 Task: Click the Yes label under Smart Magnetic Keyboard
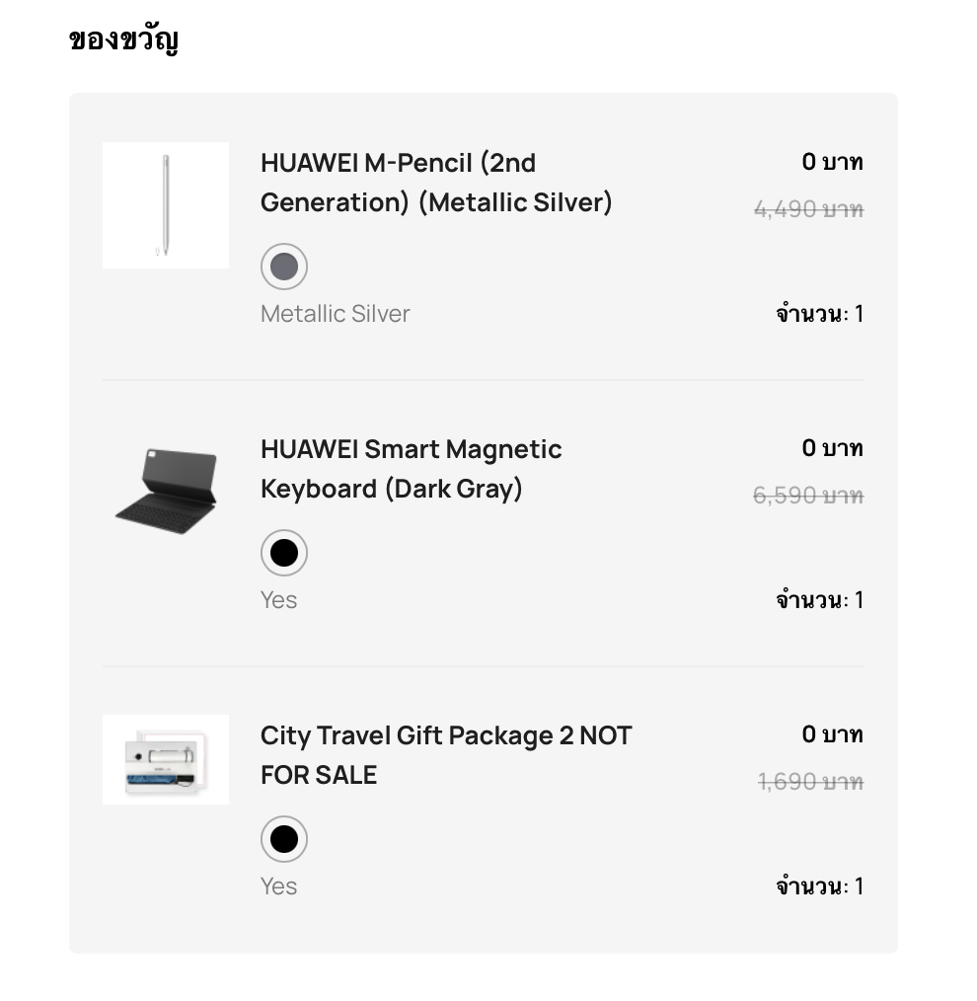[x=278, y=600]
